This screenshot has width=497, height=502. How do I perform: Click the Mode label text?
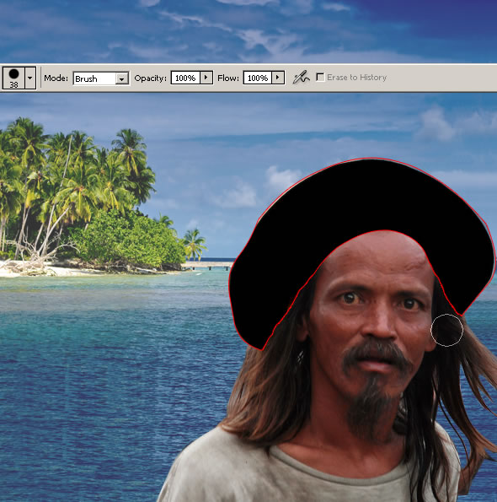(56, 78)
